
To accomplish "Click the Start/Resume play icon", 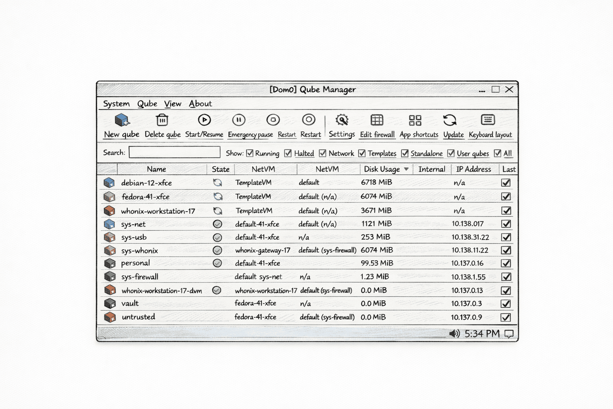I will (x=204, y=120).
